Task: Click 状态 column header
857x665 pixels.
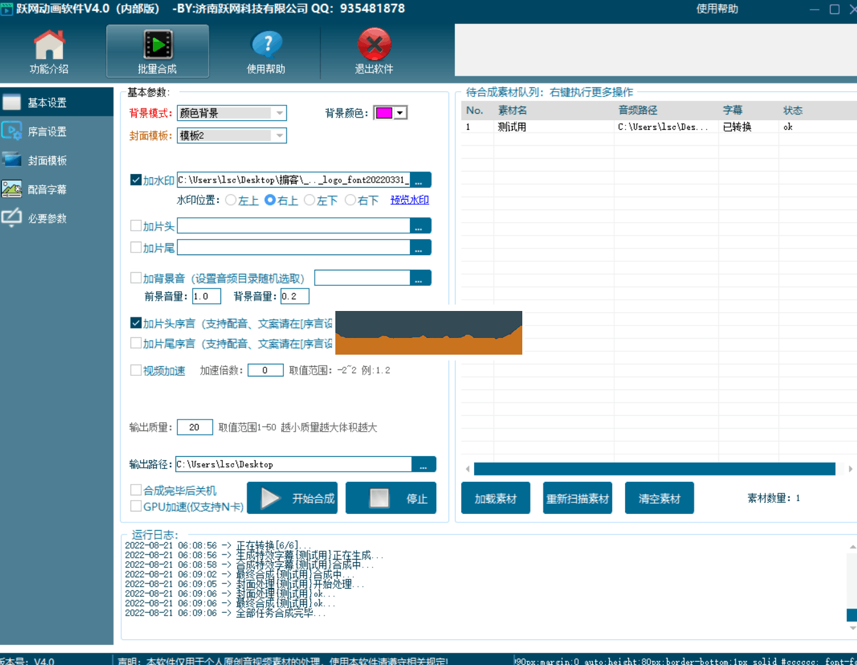Action: tap(793, 111)
